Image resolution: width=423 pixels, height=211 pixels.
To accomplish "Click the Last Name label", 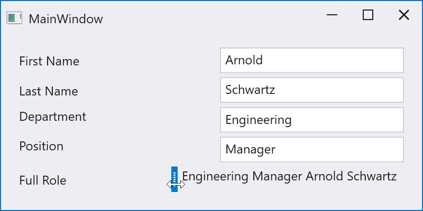I will [x=49, y=91].
